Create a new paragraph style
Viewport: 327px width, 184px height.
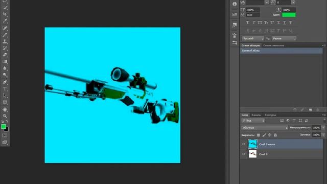click(310, 110)
